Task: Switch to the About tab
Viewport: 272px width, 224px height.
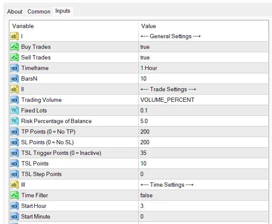Action: [15, 11]
